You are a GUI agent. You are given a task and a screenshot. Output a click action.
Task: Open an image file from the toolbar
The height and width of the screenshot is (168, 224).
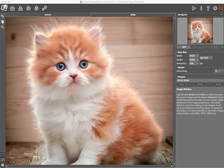click(12, 8)
